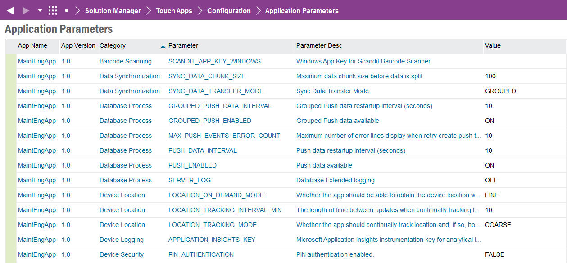Image resolution: width=567 pixels, height=263 pixels.
Task: Select Application Parameters breadcrumb
Action: click(x=302, y=10)
